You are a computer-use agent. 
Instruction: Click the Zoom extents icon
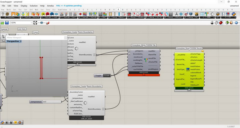click(35, 23)
